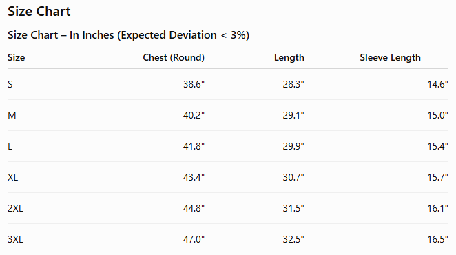Click the 38.6" chest value

(x=194, y=84)
